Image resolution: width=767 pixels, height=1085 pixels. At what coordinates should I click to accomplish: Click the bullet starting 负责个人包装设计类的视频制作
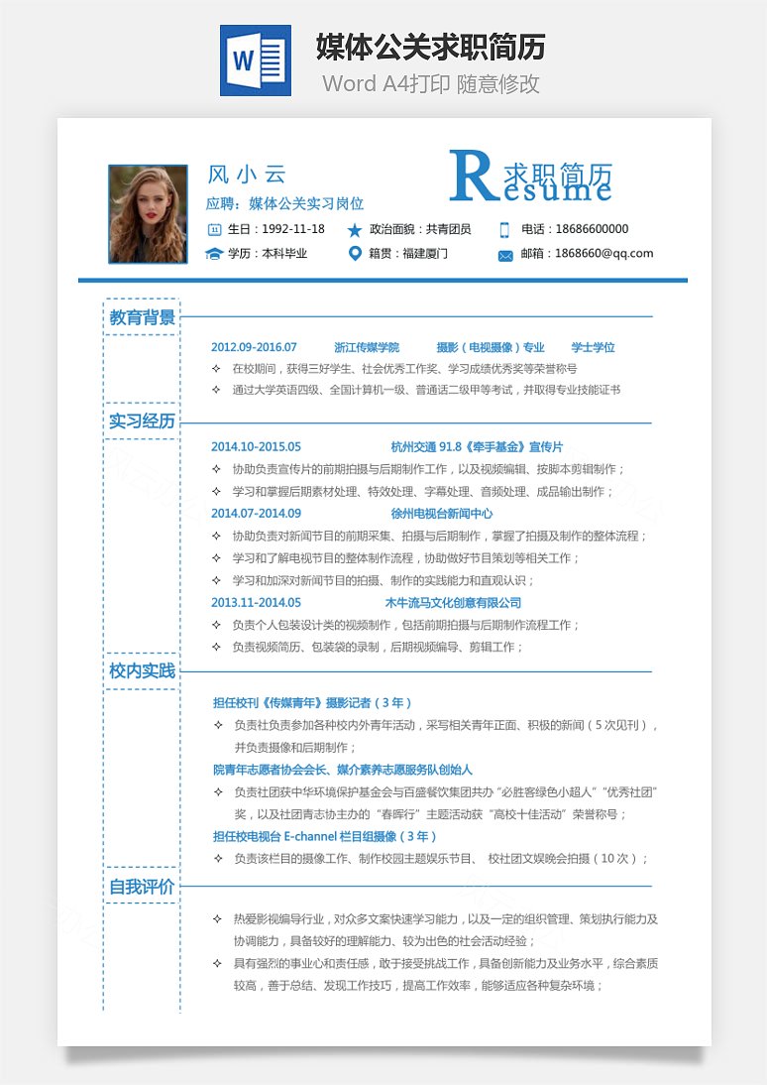(396, 625)
